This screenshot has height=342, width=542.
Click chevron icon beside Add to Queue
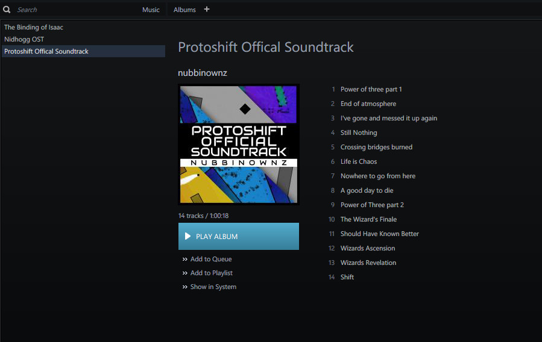[184, 260]
